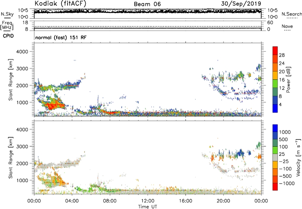Image resolution: width=302 pixels, height=209 pixels.
Task: Click the "24" label on power colorbar
Action: tap(282, 63)
